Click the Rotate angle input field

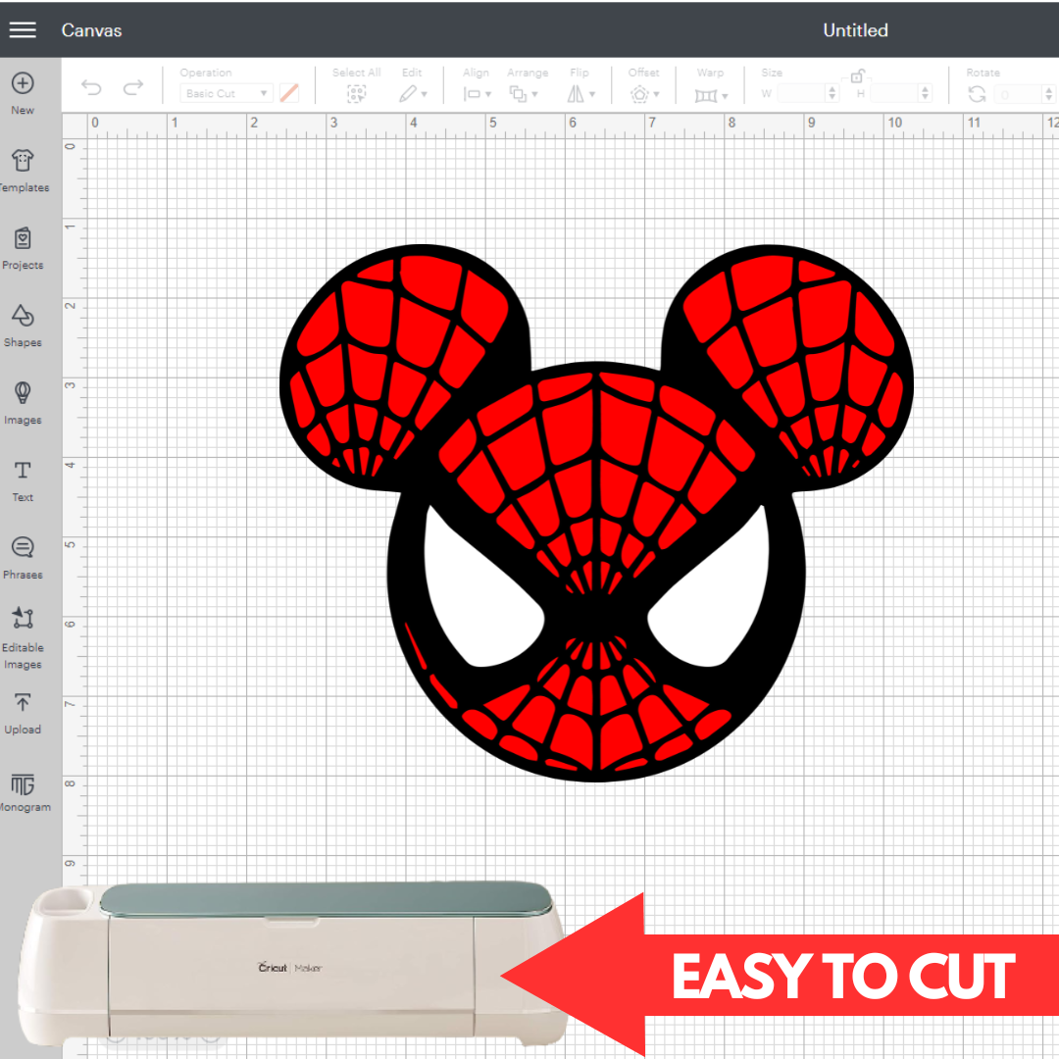tap(1019, 94)
